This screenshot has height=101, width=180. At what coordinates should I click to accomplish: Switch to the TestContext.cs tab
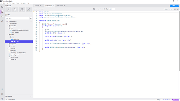click(x=61, y=6)
